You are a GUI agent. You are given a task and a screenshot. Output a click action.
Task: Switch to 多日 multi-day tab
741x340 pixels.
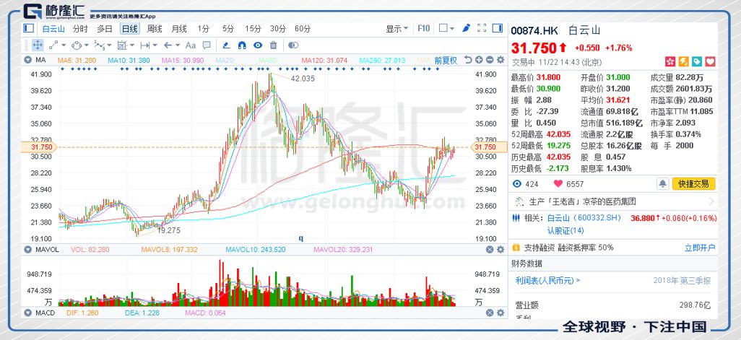105,29
